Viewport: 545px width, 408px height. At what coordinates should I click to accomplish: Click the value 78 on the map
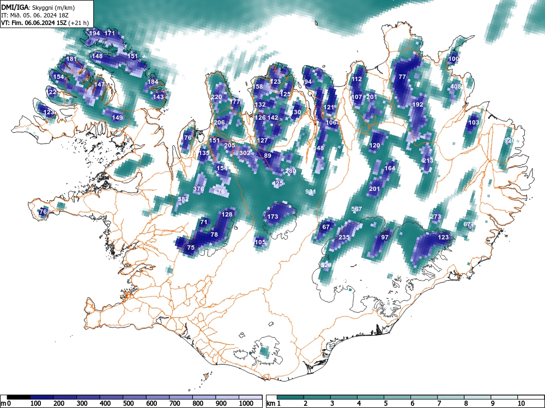point(214,234)
